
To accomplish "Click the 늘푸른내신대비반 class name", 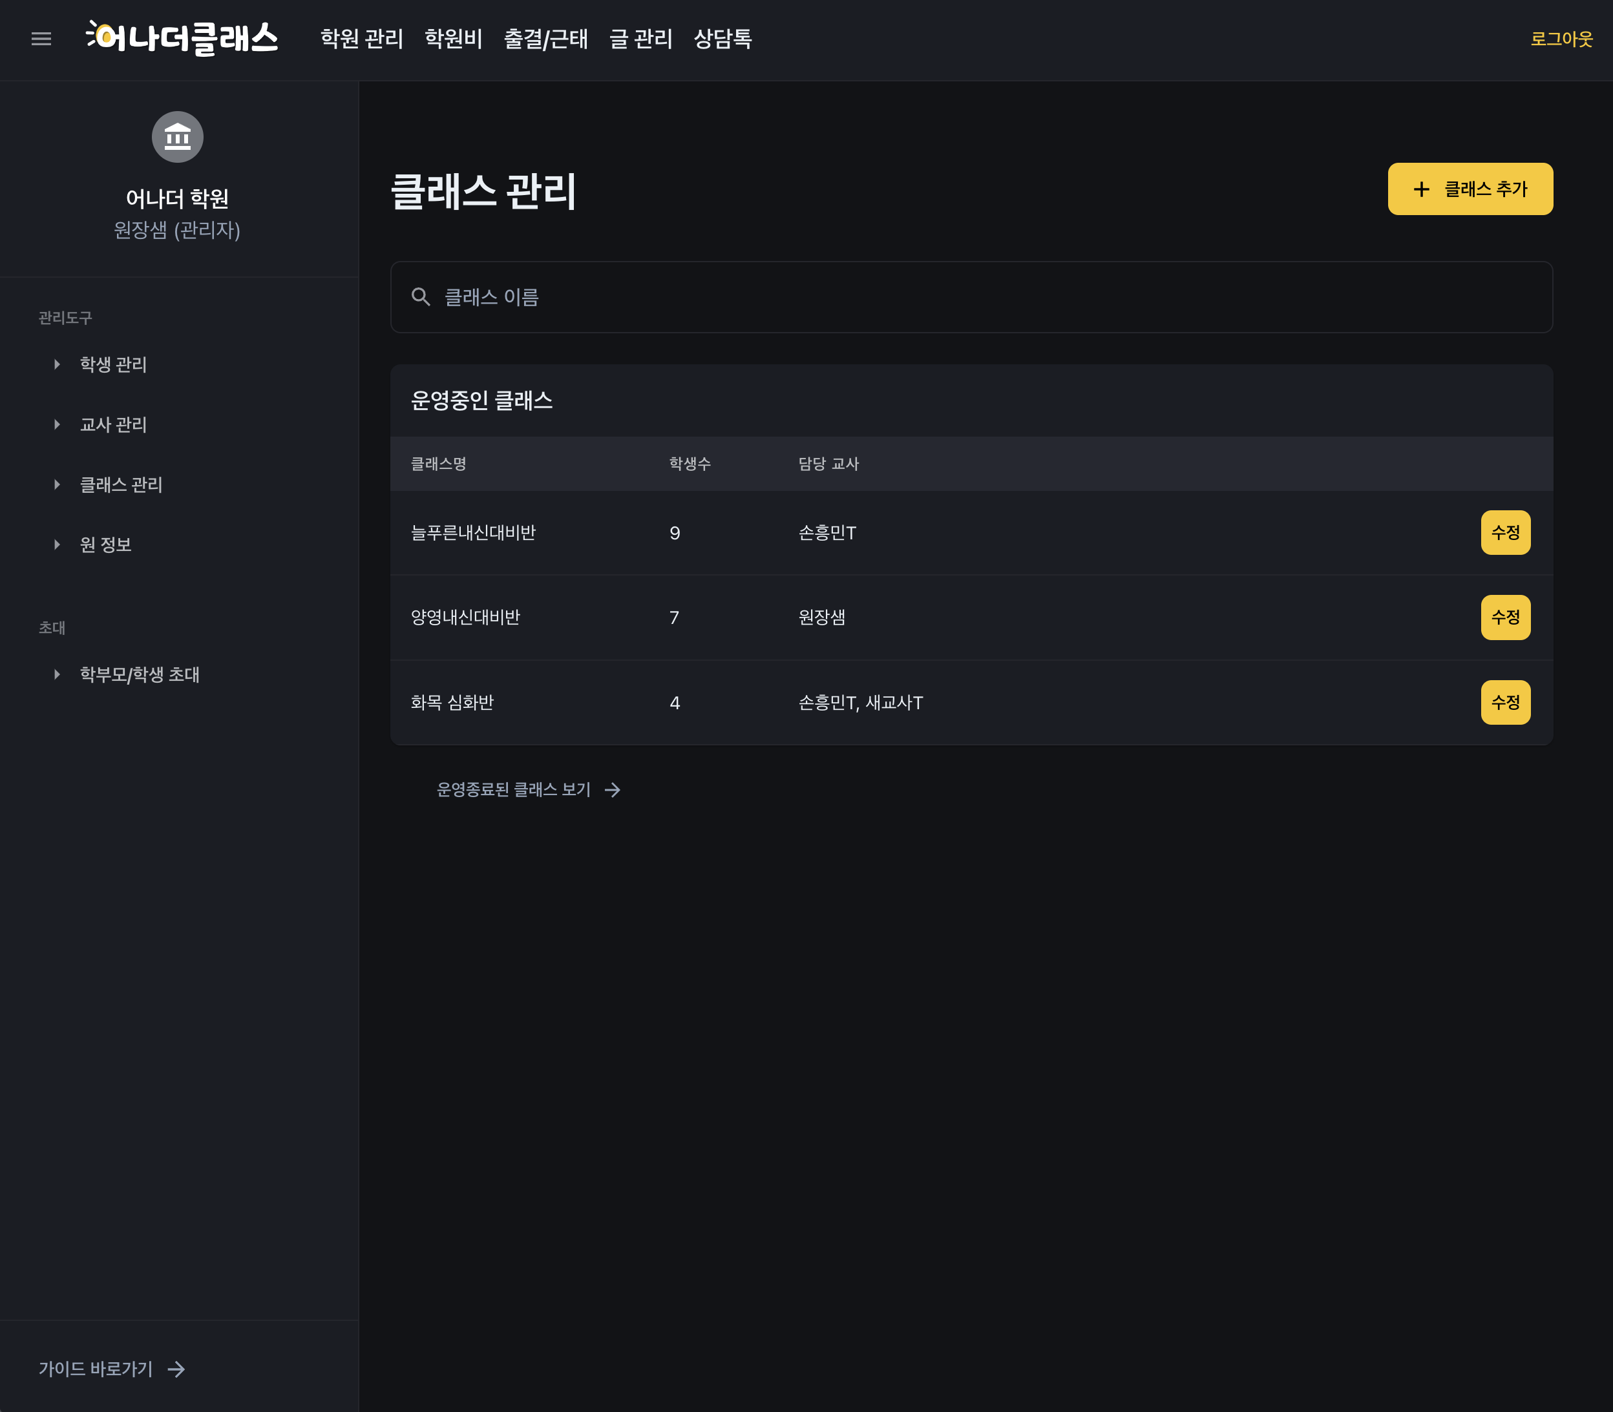I will [x=473, y=533].
